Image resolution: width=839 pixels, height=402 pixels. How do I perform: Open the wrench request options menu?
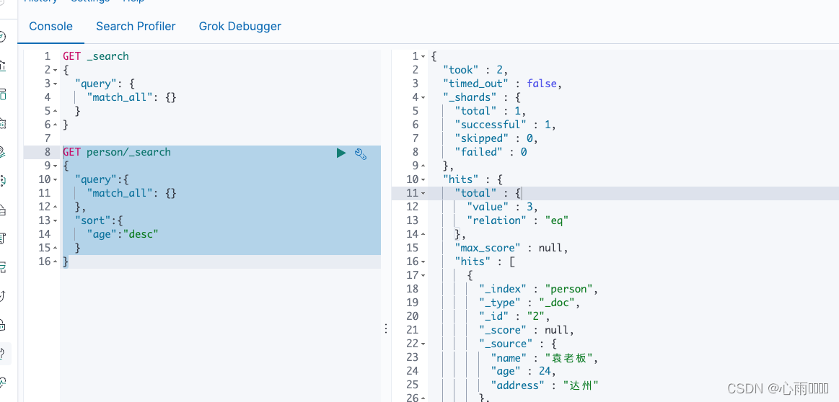click(x=361, y=154)
